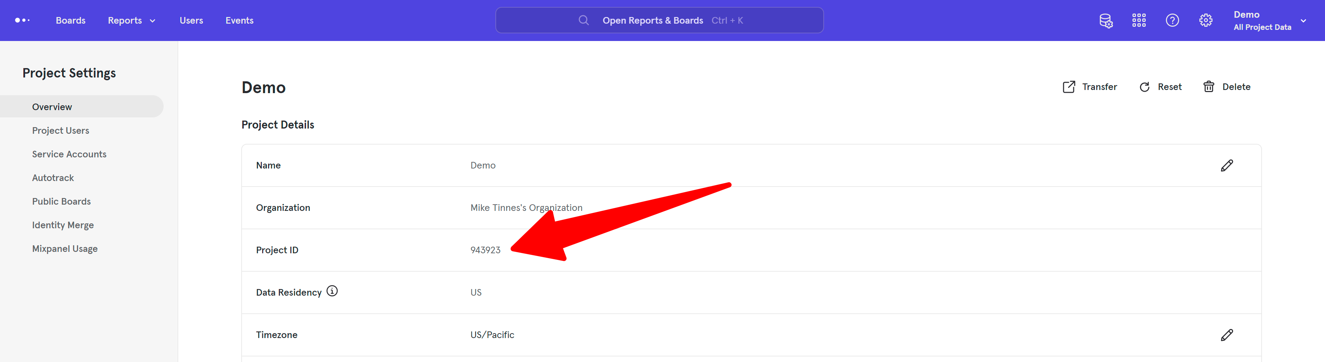Viewport: 1325px width, 362px height.
Task: Open the data management database icon
Action: [x=1105, y=20]
